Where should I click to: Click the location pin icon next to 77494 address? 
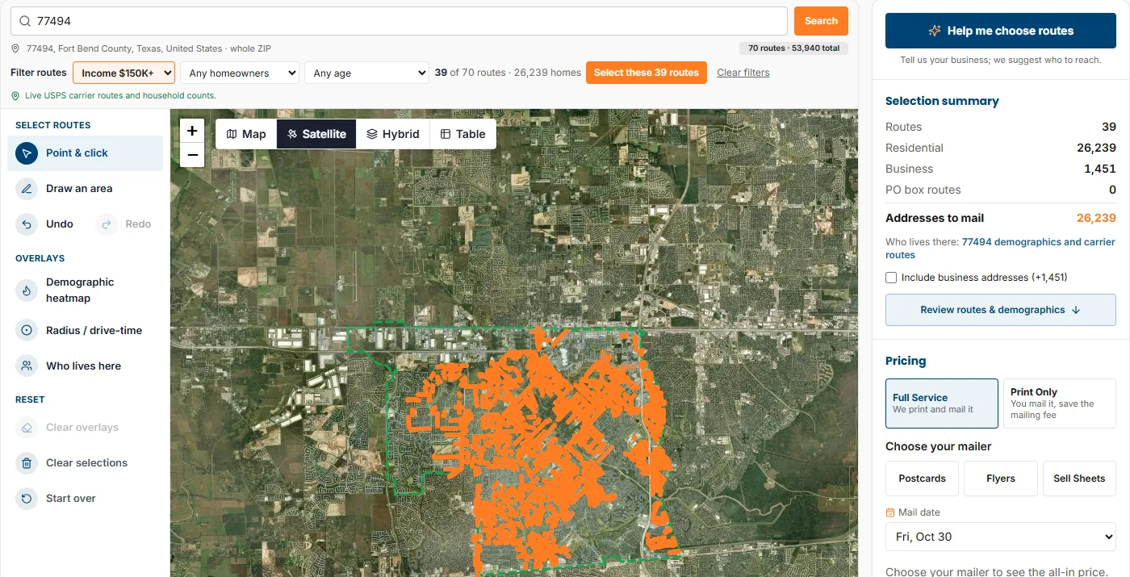click(15, 48)
